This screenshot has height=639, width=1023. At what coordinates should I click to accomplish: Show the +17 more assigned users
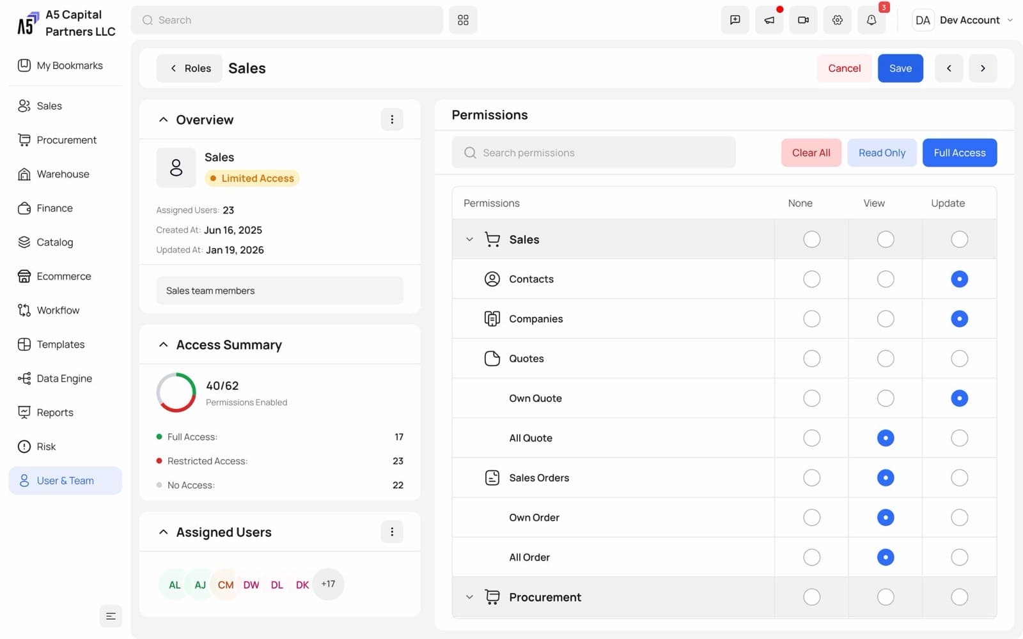point(328,584)
